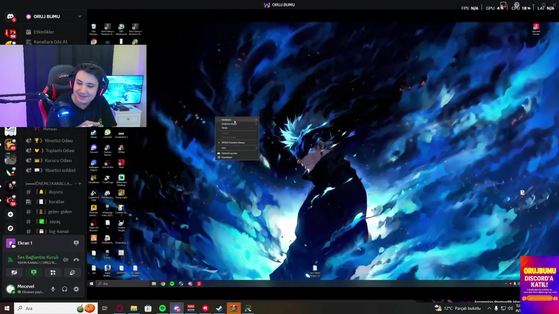Open the log-kanalı channel
The height and width of the screenshot is (314, 559).
pos(54,232)
